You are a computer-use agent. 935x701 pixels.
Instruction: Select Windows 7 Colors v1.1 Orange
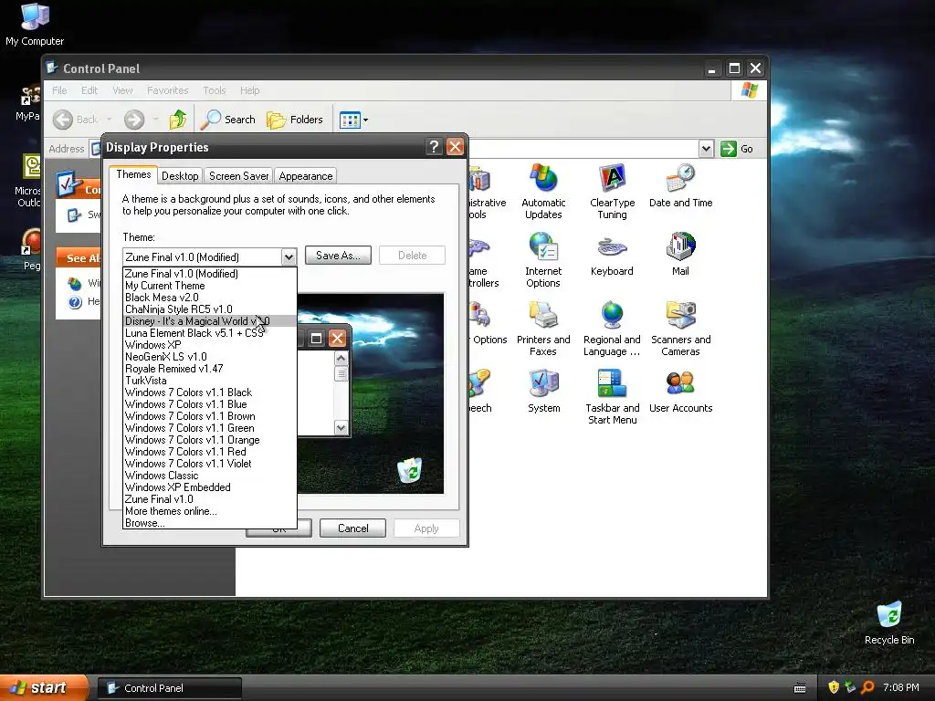209,440
